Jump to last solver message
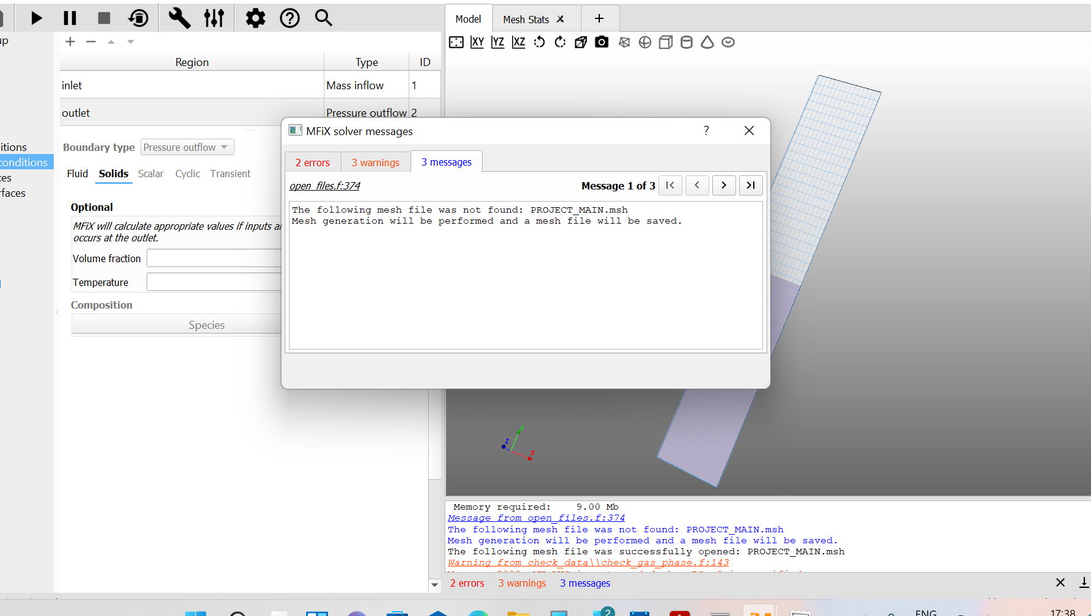 click(x=751, y=185)
